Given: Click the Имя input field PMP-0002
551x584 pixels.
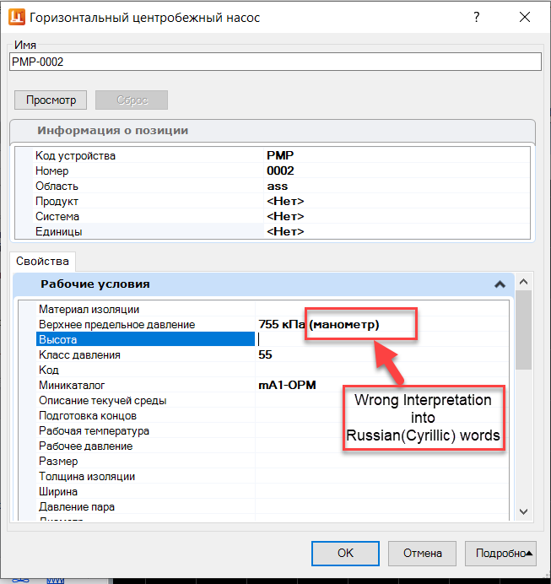Looking at the screenshot, I should [x=275, y=62].
